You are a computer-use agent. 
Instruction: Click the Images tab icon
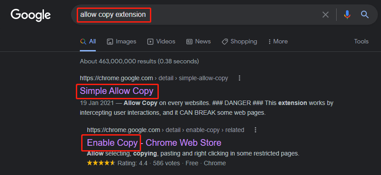point(110,42)
